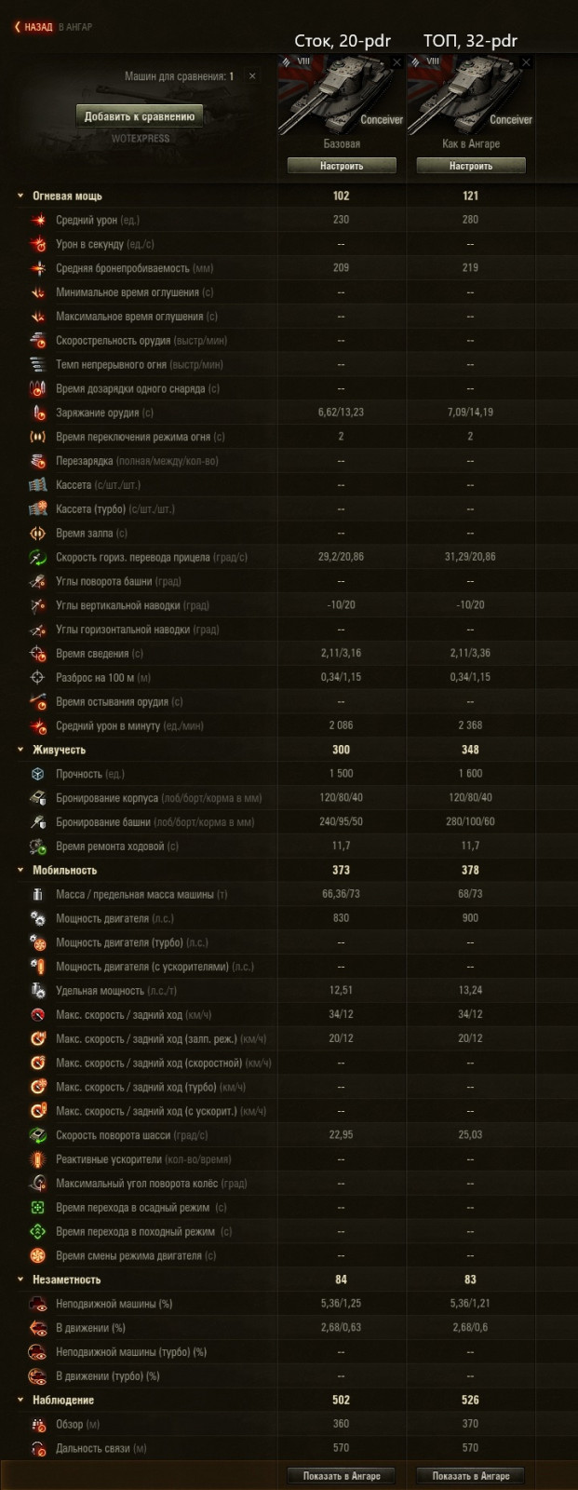Click the average damage icon

(x=38, y=220)
